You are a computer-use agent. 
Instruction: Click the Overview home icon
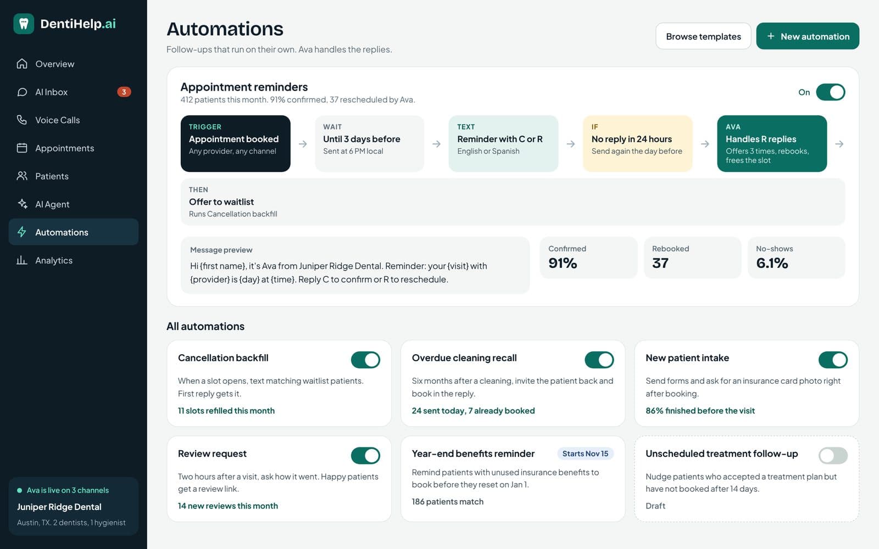pos(22,64)
